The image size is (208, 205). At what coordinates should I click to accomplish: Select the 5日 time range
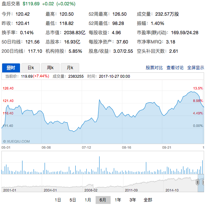[x=73, y=200]
